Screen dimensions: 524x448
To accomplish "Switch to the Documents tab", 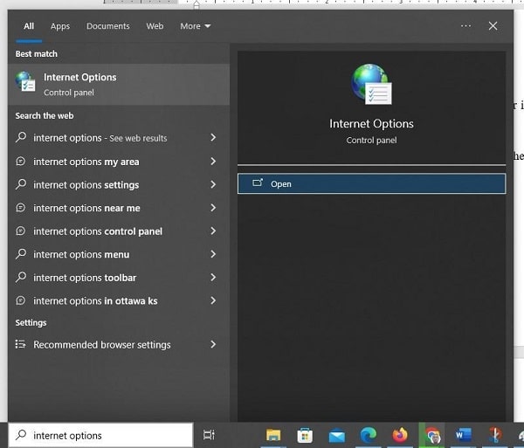I will pyautogui.click(x=108, y=26).
